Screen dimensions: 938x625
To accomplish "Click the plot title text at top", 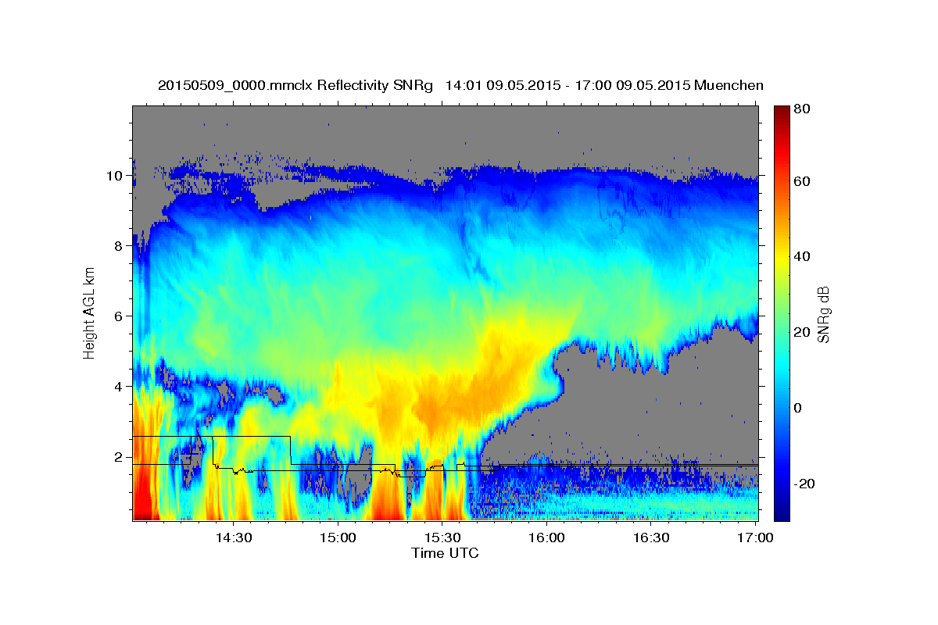I will (460, 85).
